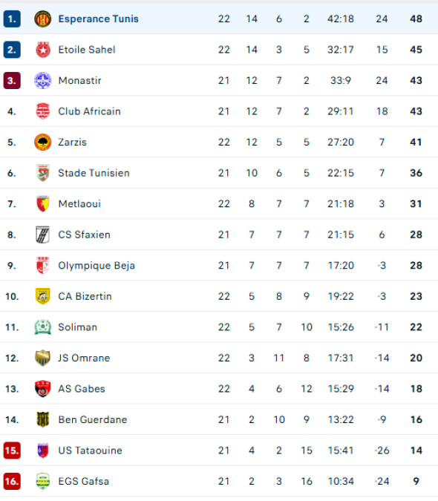Click the Zarzis orange tree logo
Viewport: 438px width, 501px height.
click(42, 143)
